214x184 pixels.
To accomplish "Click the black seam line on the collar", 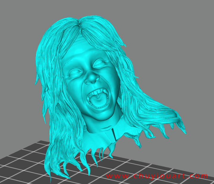I will pyautogui.click(x=114, y=135).
